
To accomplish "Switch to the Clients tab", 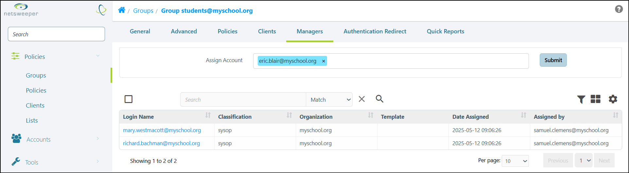I will pos(267,31).
